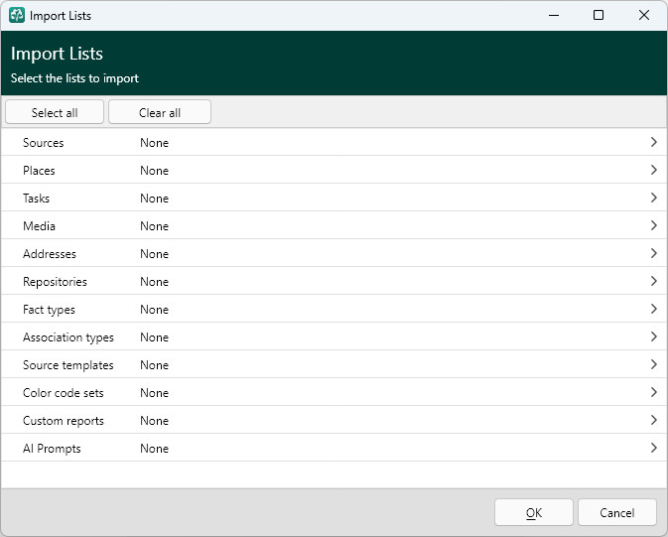Expand the Addresses row chevron
The width and height of the screenshot is (668, 537).
coord(654,253)
